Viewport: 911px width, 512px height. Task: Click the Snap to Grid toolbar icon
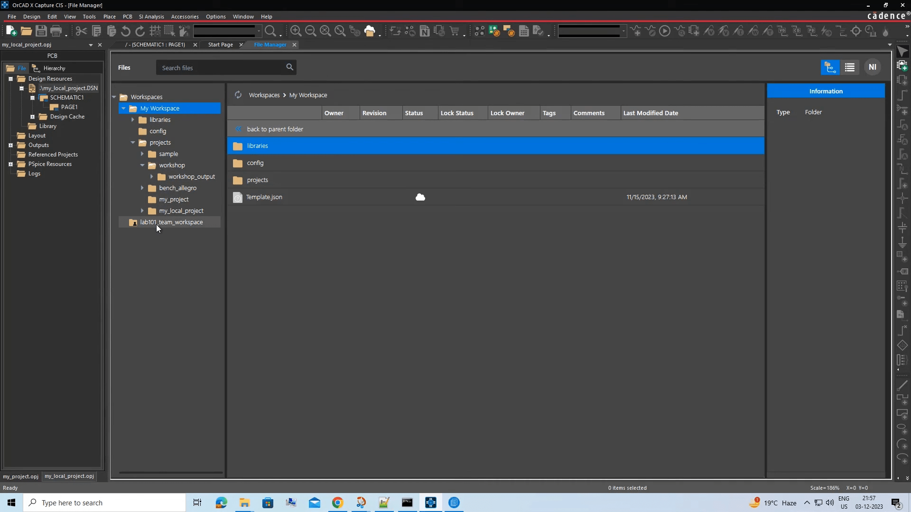pos(155,31)
